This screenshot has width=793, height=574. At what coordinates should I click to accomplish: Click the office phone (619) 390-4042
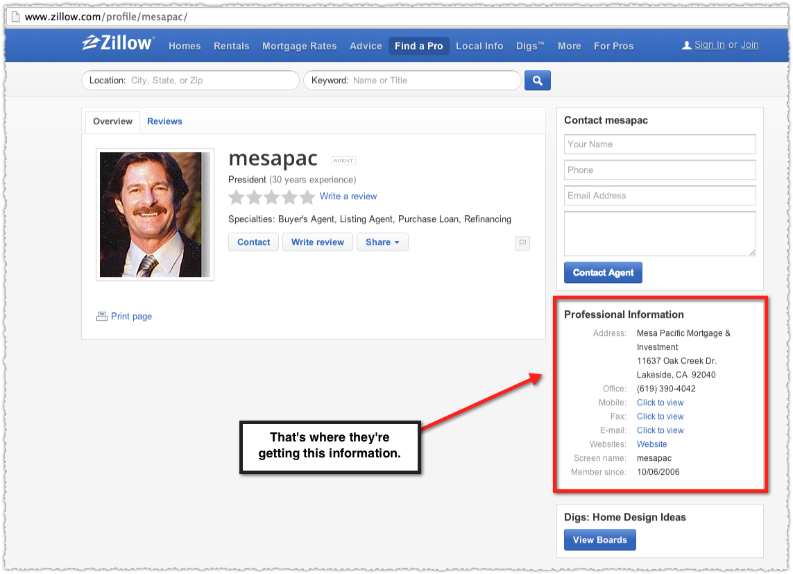666,389
